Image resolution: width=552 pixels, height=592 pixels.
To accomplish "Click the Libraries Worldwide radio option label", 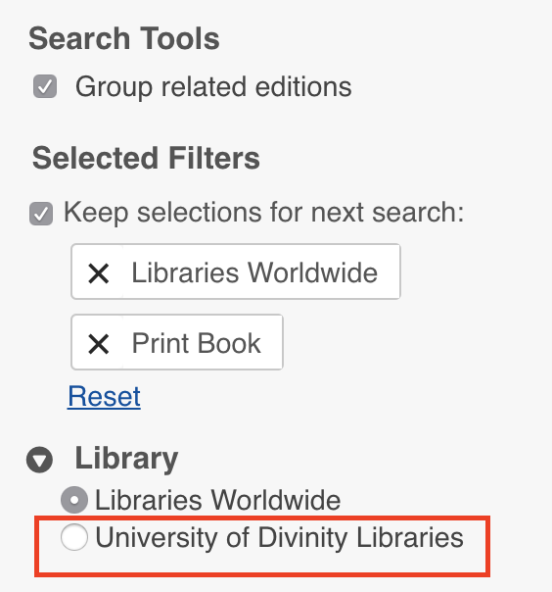I will [218, 500].
